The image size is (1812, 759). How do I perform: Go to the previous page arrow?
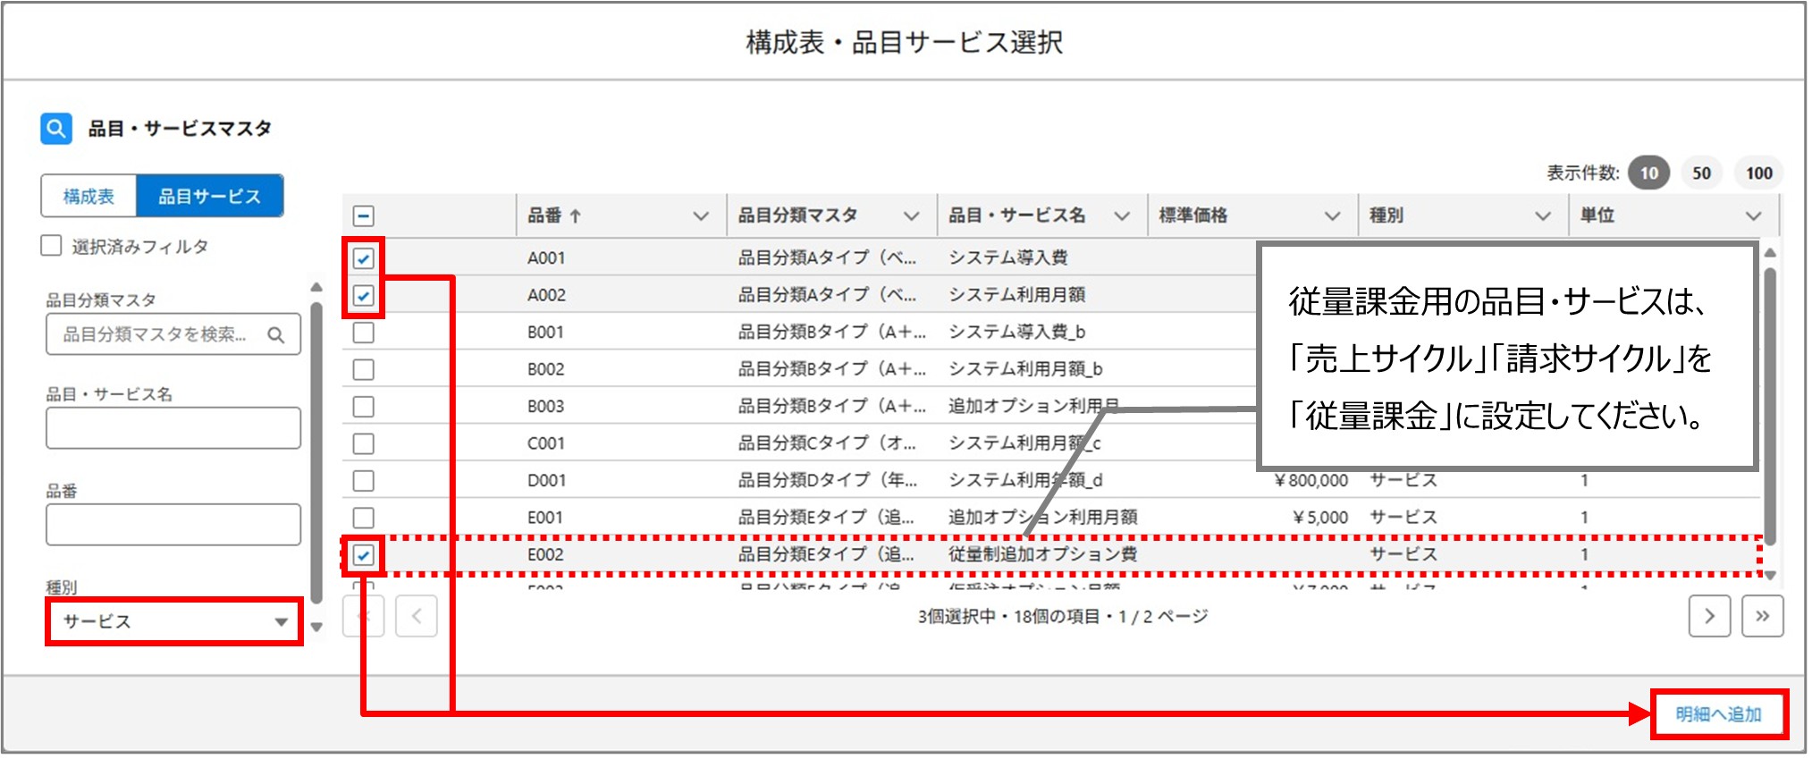pos(417,616)
